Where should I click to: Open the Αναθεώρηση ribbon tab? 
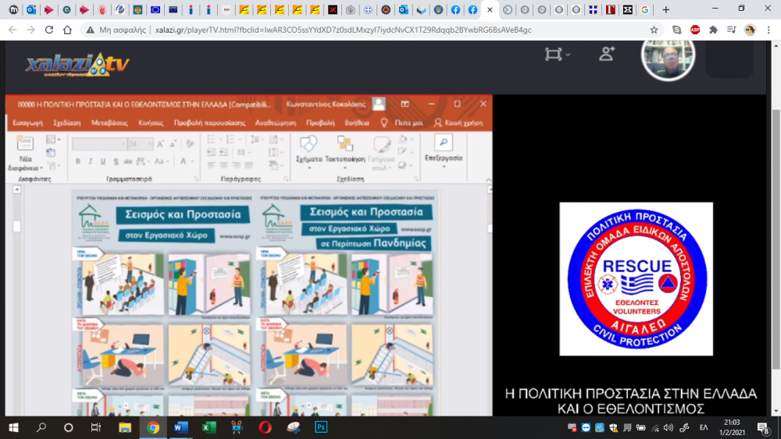click(276, 122)
